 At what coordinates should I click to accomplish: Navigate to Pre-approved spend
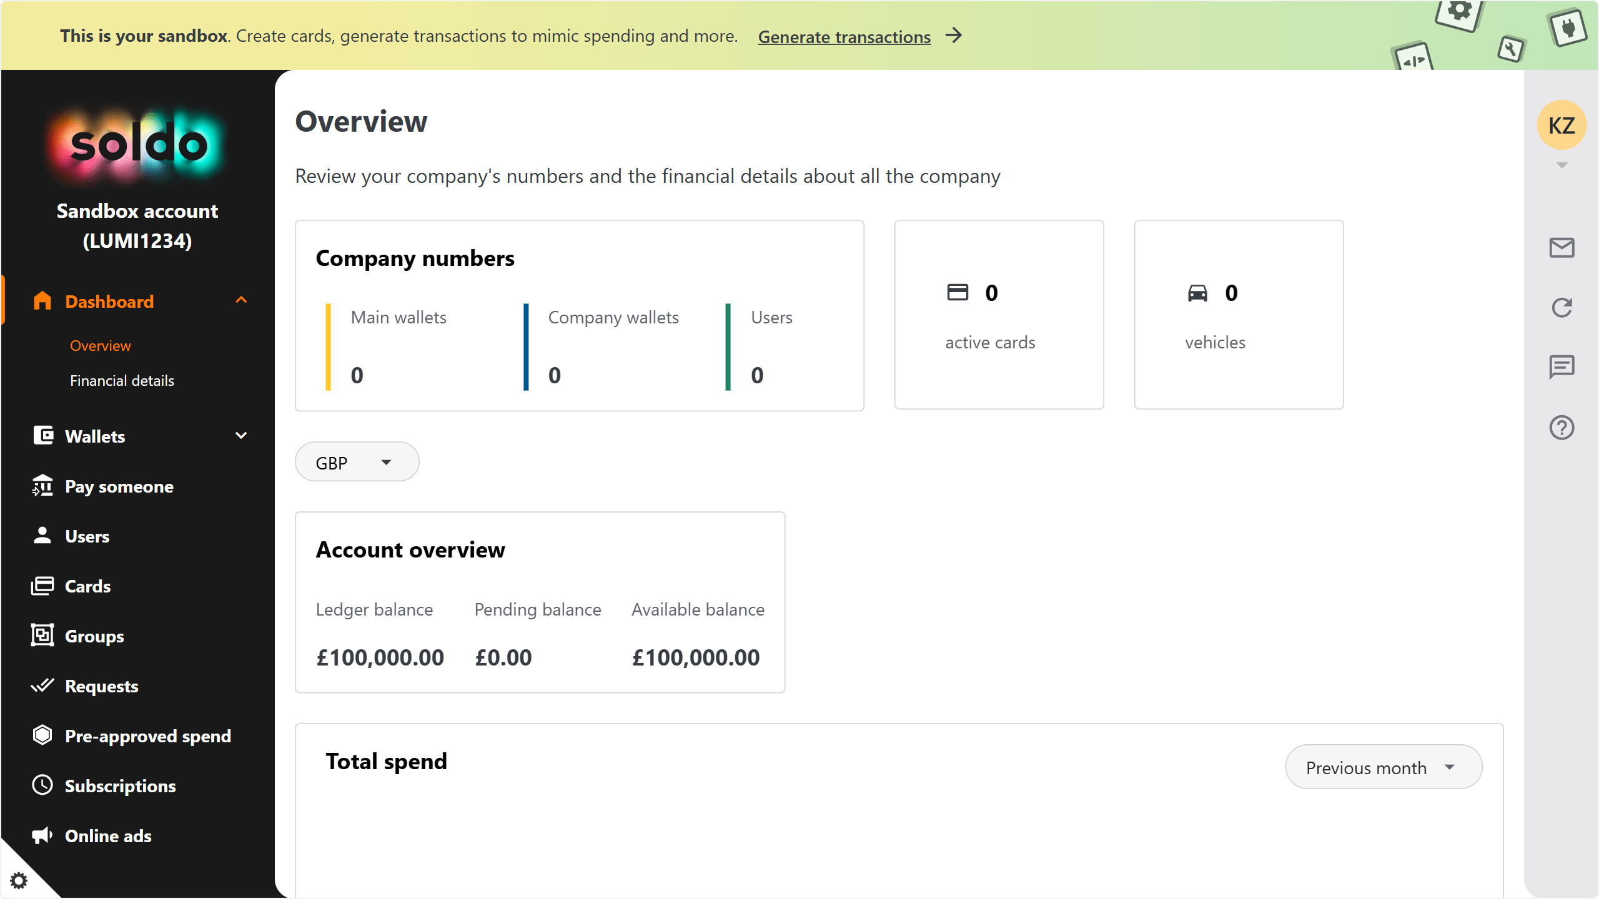pos(147,736)
